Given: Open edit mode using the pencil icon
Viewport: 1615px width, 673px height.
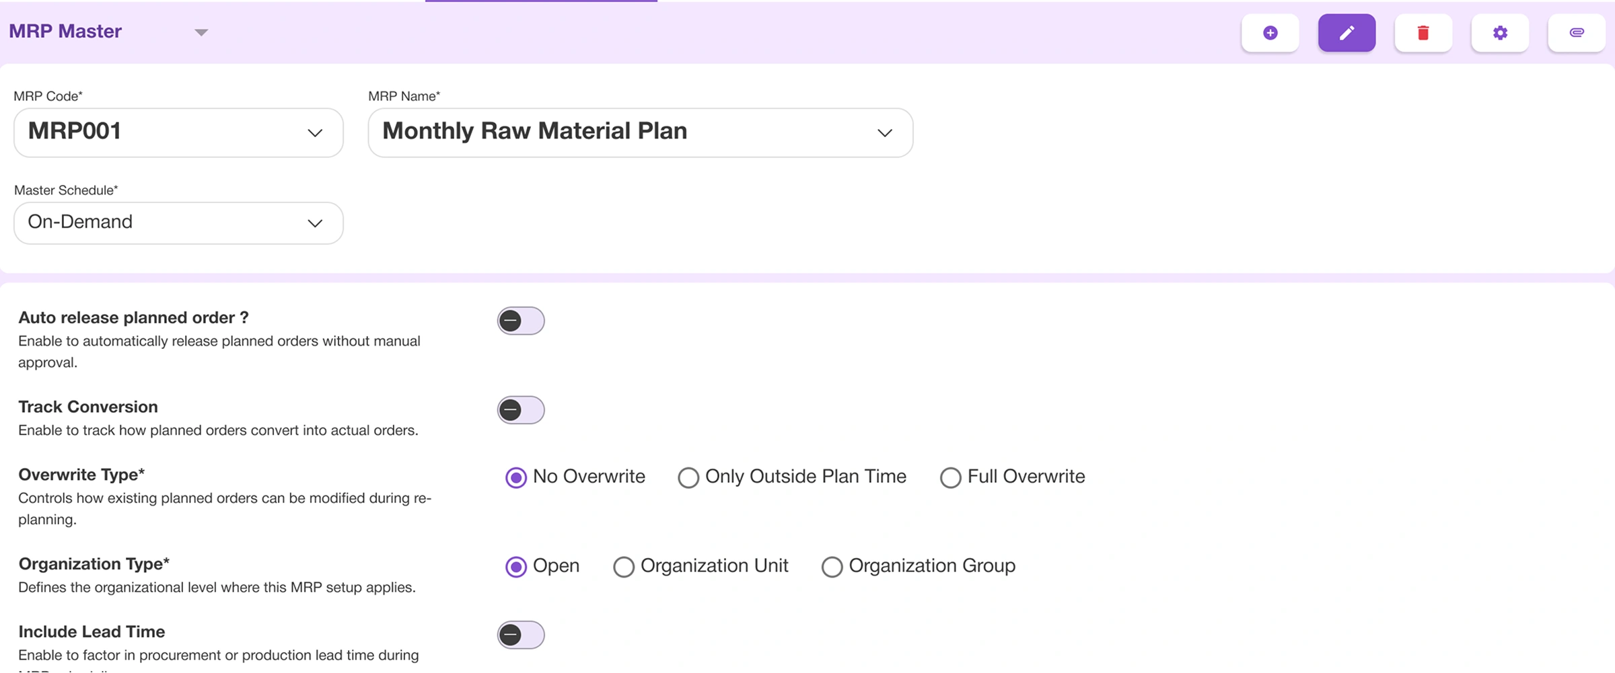Looking at the screenshot, I should (1346, 32).
